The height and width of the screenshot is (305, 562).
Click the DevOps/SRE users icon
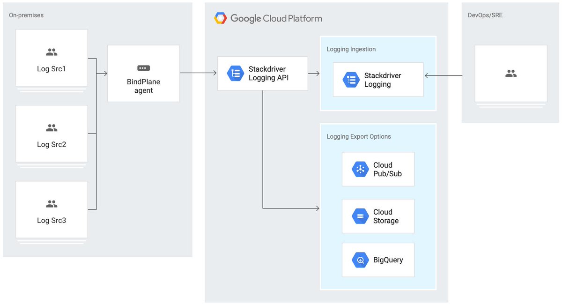point(511,74)
